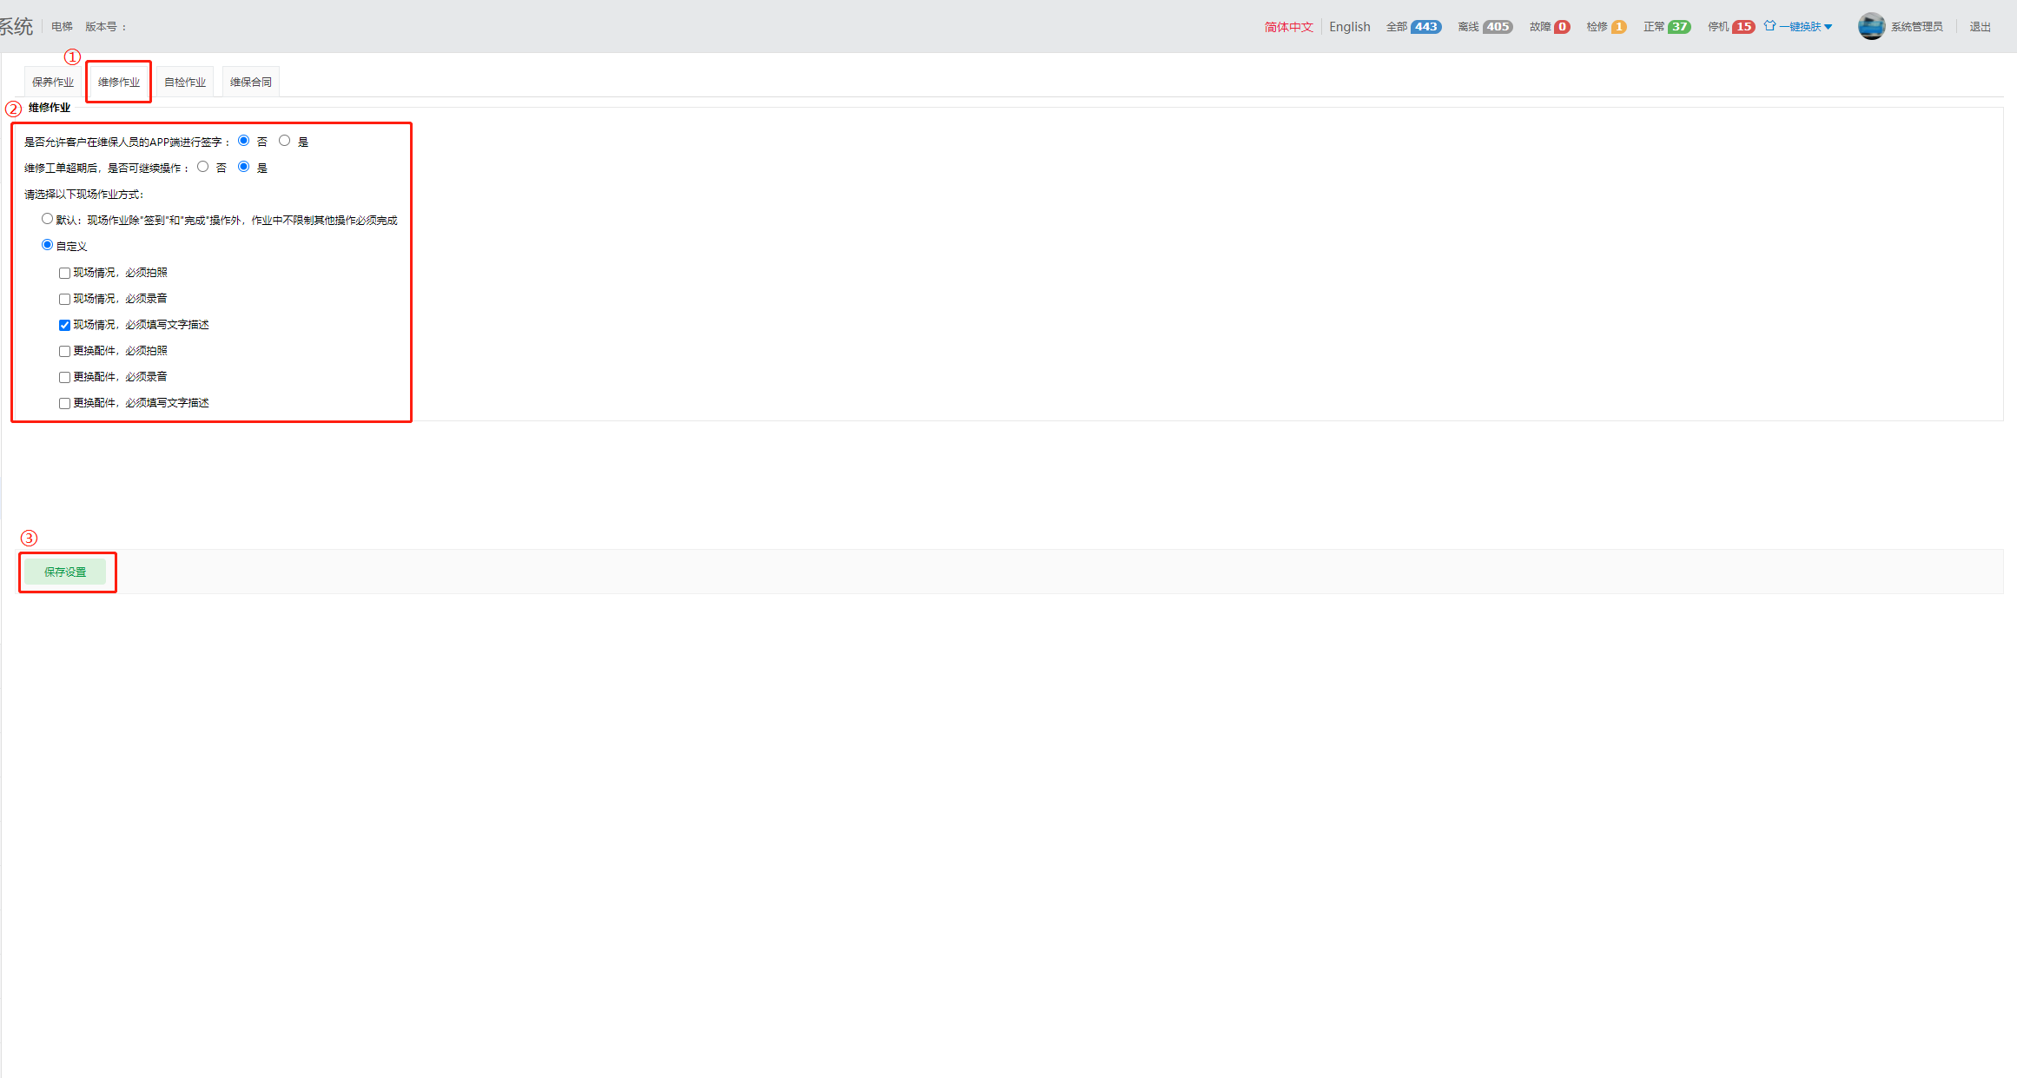Click the gray 405 offline badge

1498,27
